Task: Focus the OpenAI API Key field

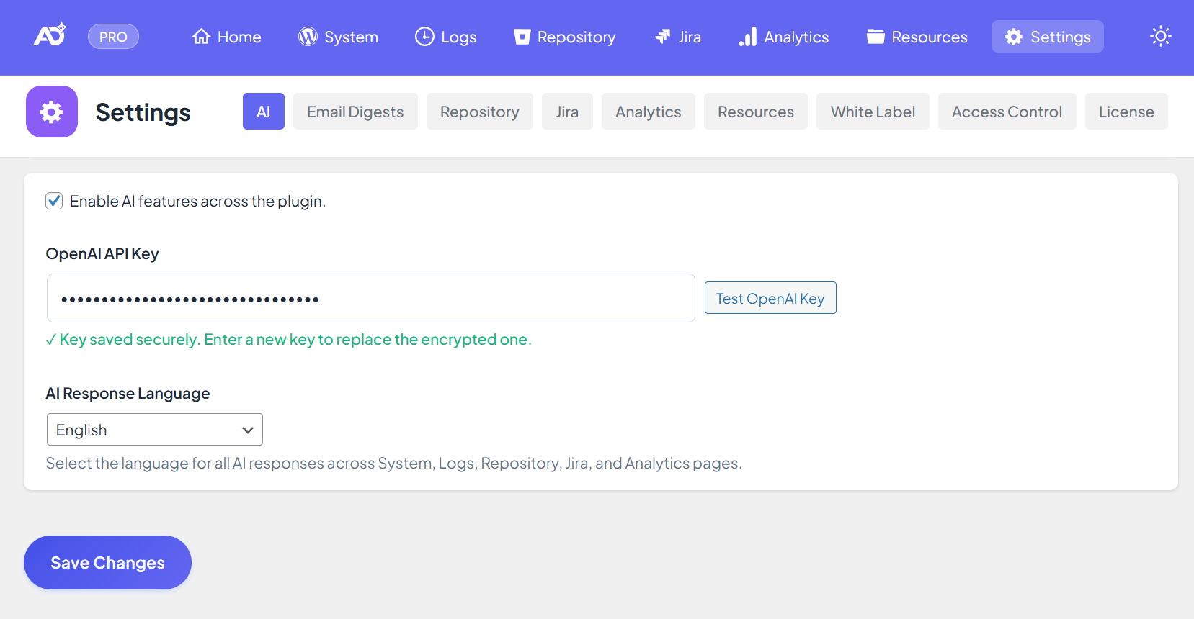Action: 370,298
